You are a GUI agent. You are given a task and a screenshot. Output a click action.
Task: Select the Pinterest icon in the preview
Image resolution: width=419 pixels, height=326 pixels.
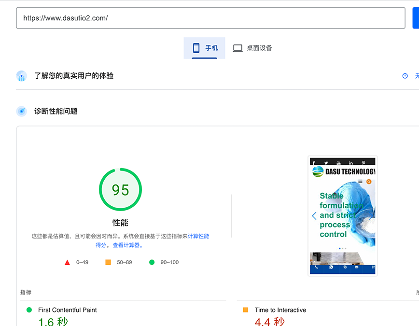[x=364, y=163]
